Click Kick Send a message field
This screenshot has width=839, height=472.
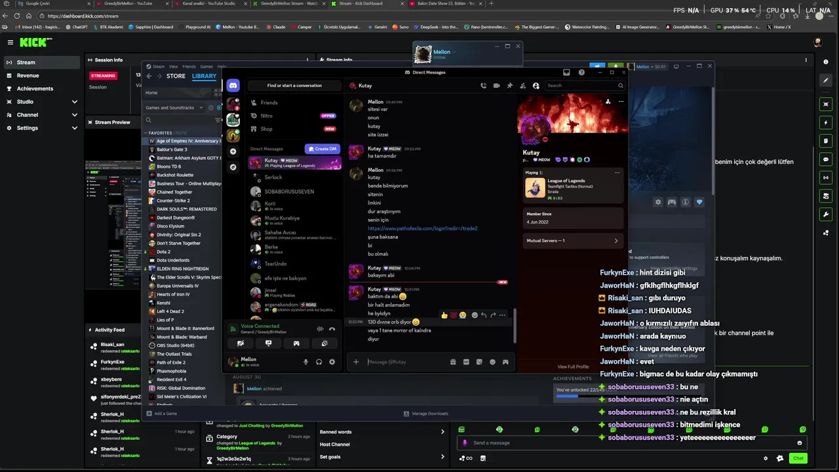coord(633,442)
